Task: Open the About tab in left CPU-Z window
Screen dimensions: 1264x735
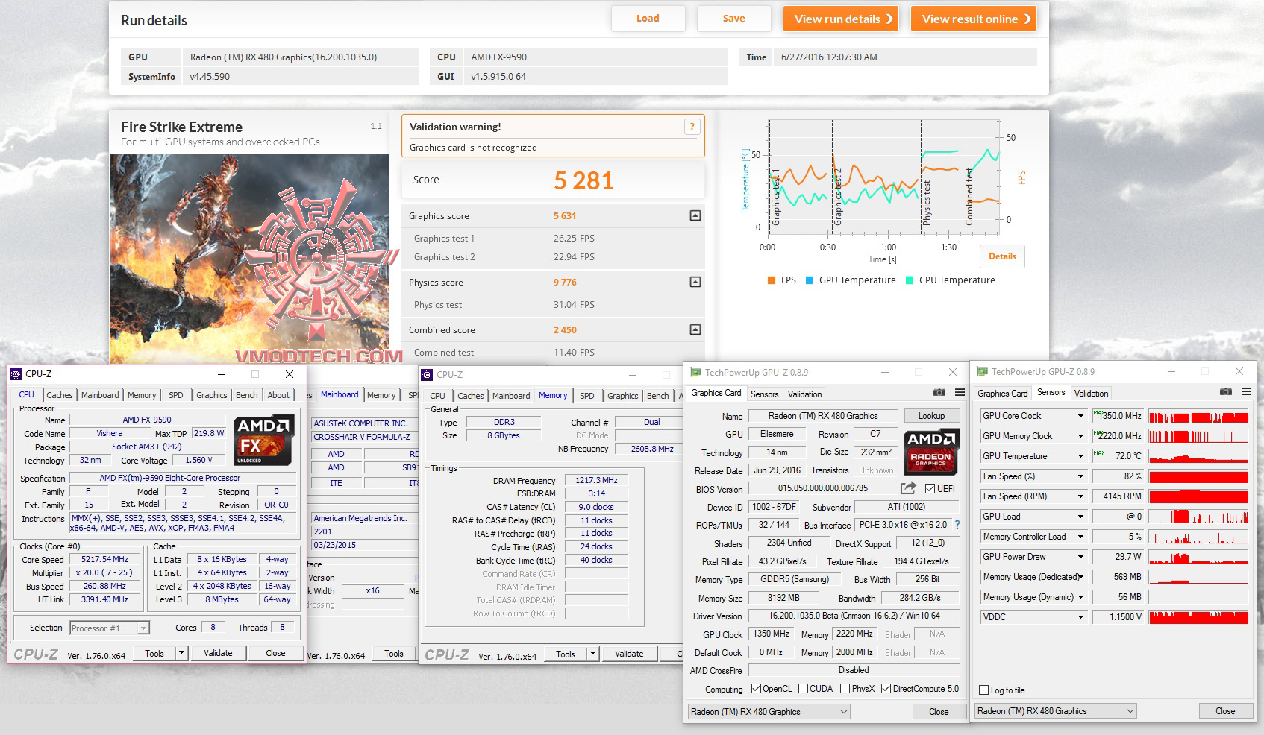Action: (x=278, y=395)
